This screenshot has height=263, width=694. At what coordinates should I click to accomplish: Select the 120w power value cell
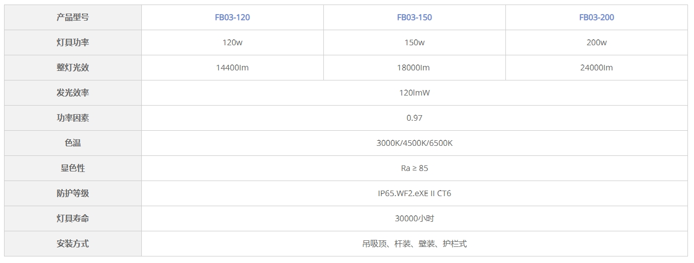[x=232, y=43]
